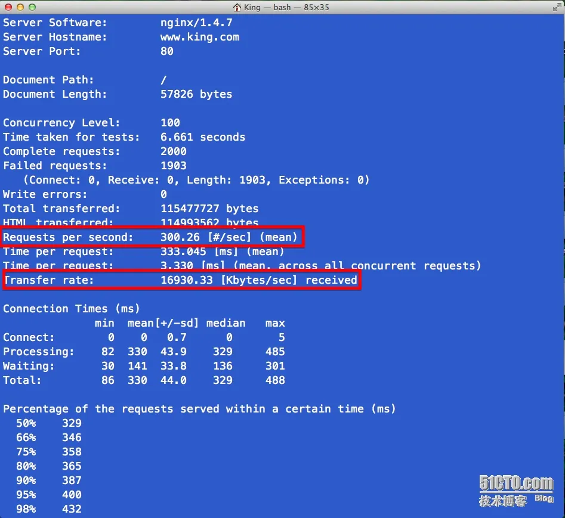Click the Connection Times (ms) heading
565x518 pixels.
(72, 309)
